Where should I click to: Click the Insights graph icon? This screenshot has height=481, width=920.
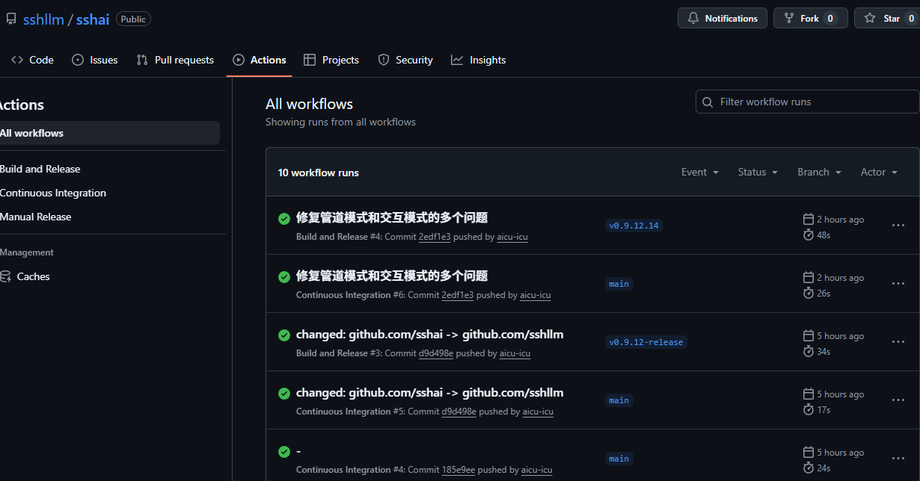pyautogui.click(x=457, y=60)
